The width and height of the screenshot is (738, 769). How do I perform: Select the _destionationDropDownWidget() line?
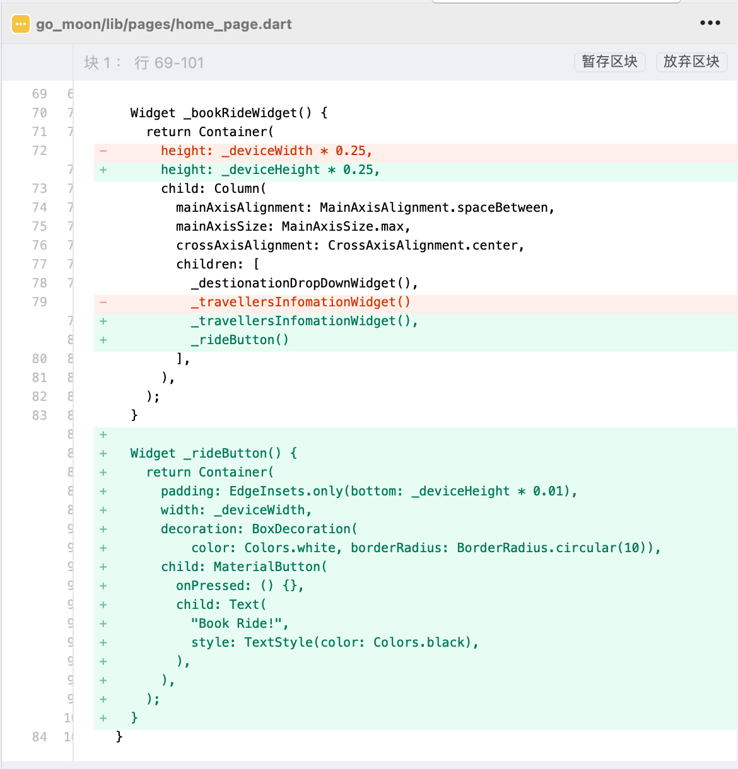pos(304,283)
